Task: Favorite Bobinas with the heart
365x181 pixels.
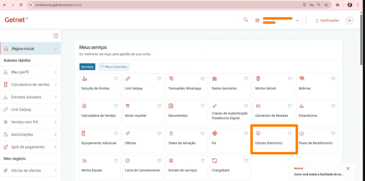Action: pyautogui.click(x=333, y=78)
